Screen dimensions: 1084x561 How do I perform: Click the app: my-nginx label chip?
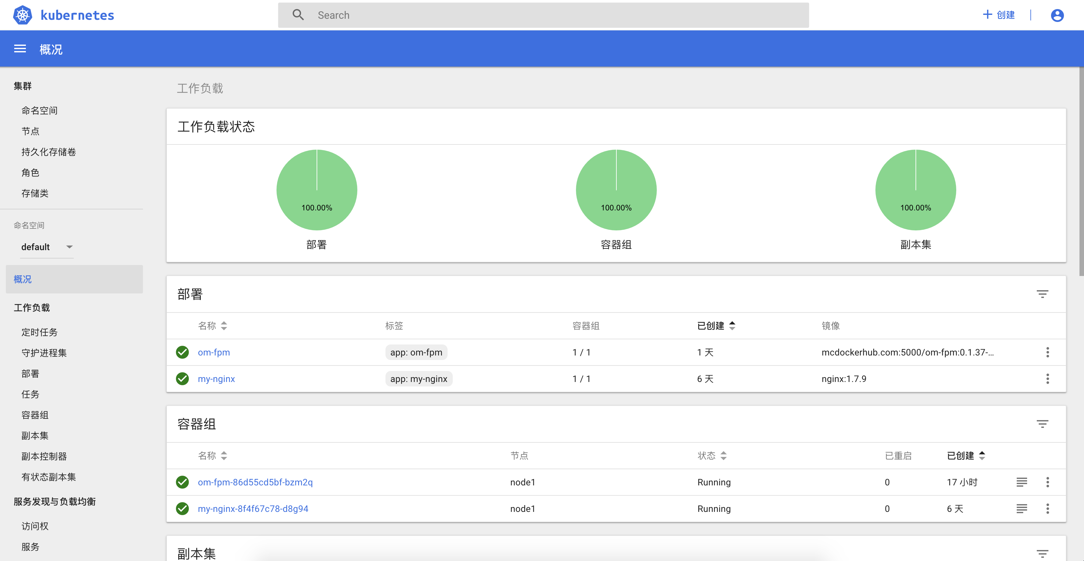pos(419,378)
